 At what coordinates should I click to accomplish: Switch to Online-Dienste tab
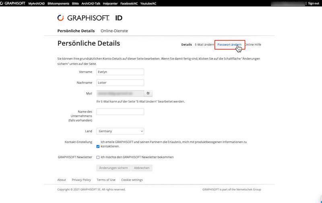coord(114,31)
